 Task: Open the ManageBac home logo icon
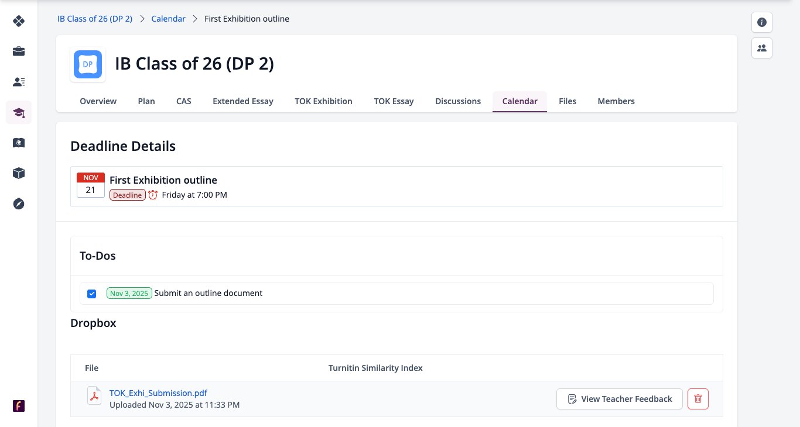tap(19, 21)
